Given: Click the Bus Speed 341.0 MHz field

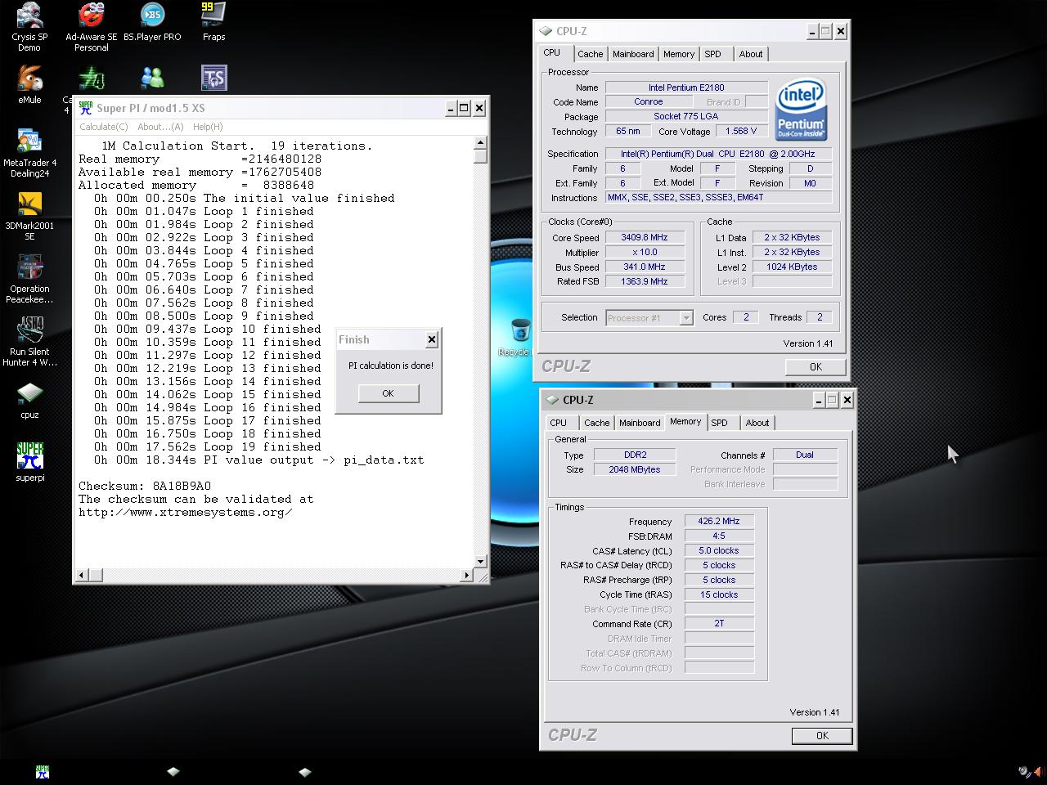Looking at the screenshot, I should [x=645, y=267].
